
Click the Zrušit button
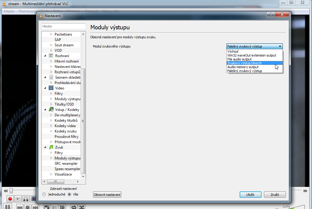pyautogui.click(x=275, y=195)
